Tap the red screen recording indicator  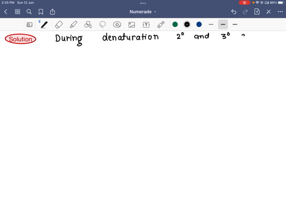[244, 2]
